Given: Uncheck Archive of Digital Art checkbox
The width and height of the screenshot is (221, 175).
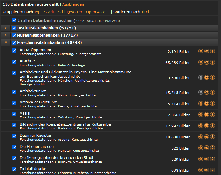Looking at the screenshot, I should (x=14, y=103).
